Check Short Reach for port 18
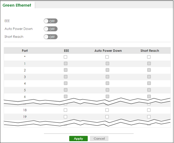Viewport: 174px width, 143px height. click(149, 110)
